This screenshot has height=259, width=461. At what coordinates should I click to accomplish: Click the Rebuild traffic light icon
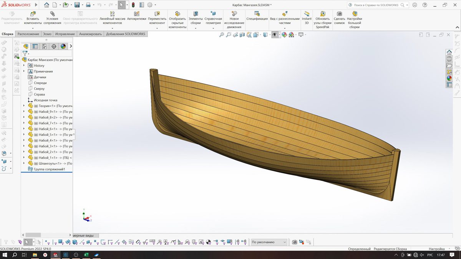(x=133, y=5)
